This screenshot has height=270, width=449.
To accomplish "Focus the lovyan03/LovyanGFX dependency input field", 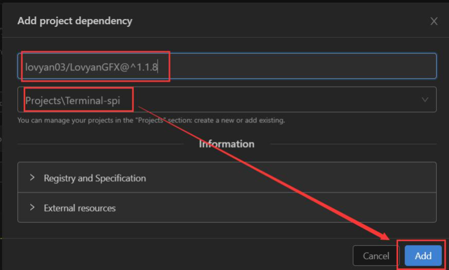I will click(227, 66).
